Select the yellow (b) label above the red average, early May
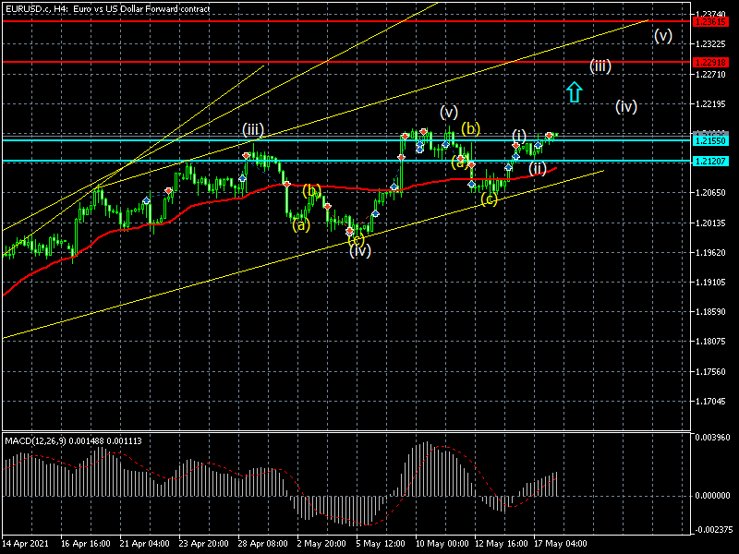Viewport: 739px width, 554px height. pyautogui.click(x=311, y=190)
